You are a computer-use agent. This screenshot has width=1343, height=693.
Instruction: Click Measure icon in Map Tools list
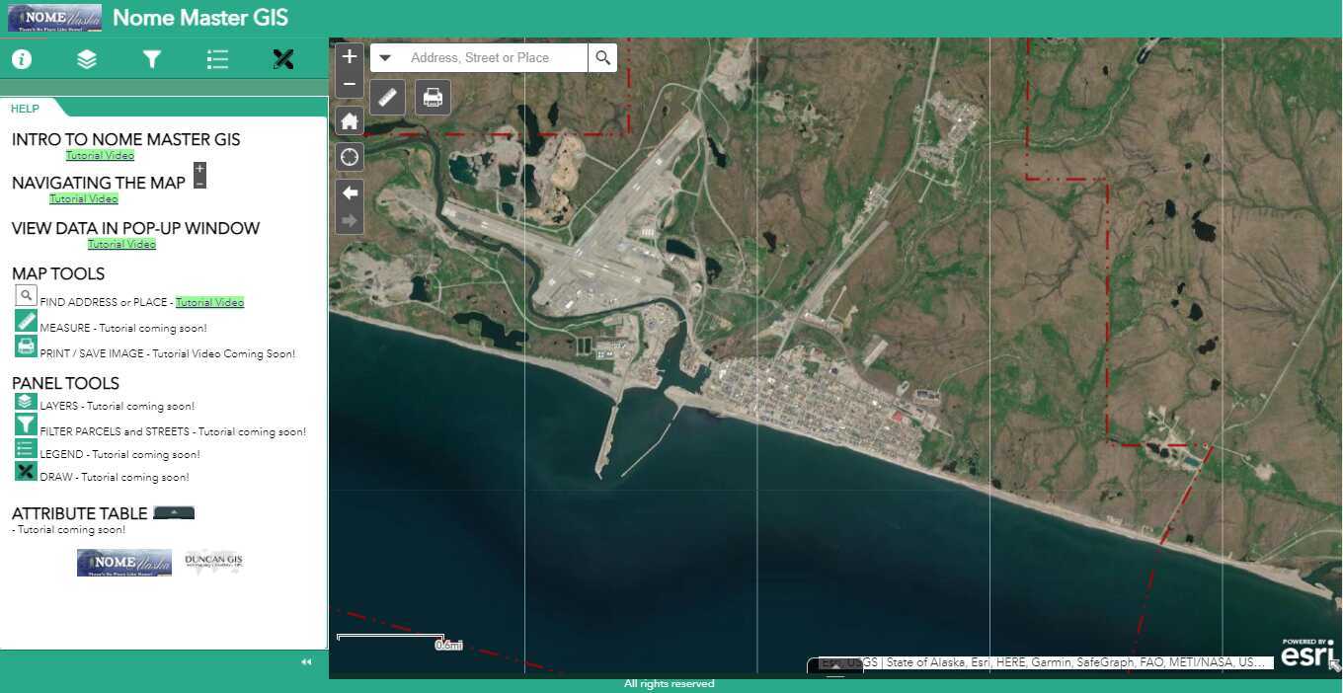[x=27, y=321]
